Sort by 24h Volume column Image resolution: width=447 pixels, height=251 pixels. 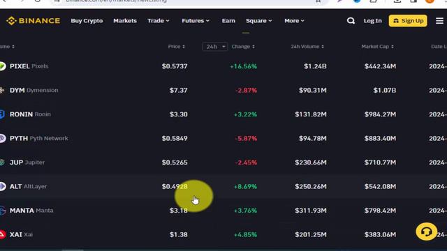307,47
